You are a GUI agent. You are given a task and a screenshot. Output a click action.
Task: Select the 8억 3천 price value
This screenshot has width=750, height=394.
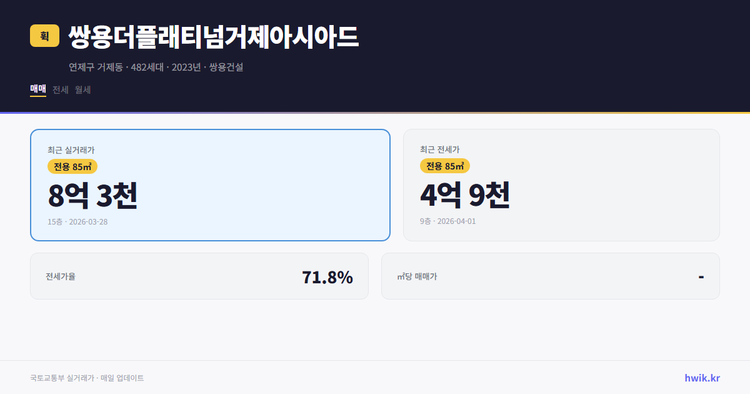click(94, 196)
